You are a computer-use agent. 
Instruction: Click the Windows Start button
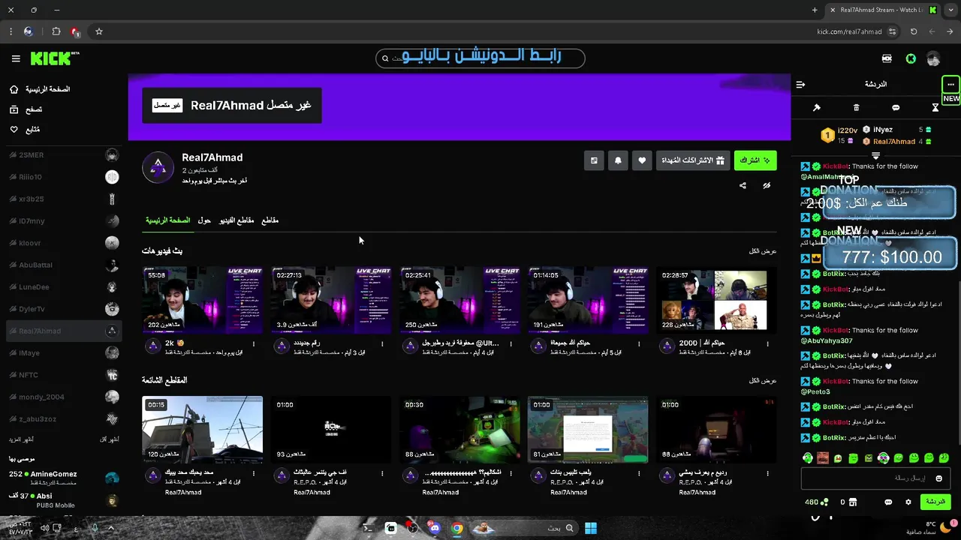pyautogui.click(x=591, y=528)
